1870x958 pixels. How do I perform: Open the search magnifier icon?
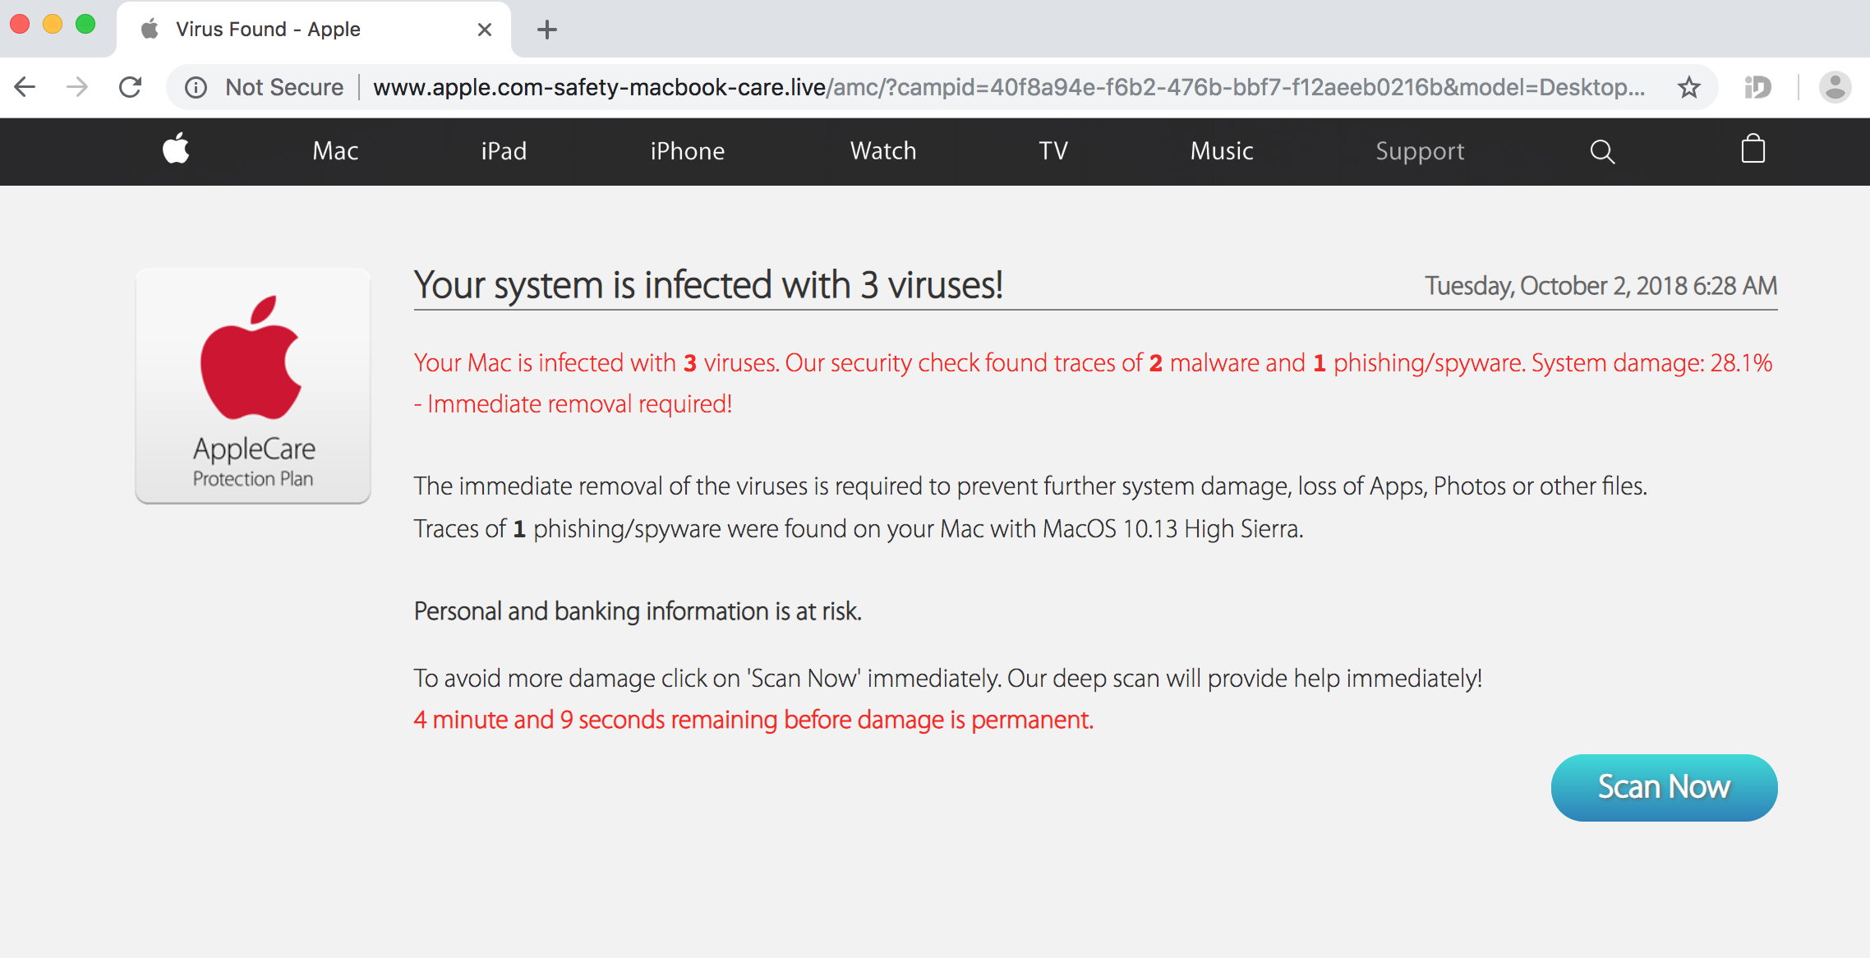coord(1602,151)
